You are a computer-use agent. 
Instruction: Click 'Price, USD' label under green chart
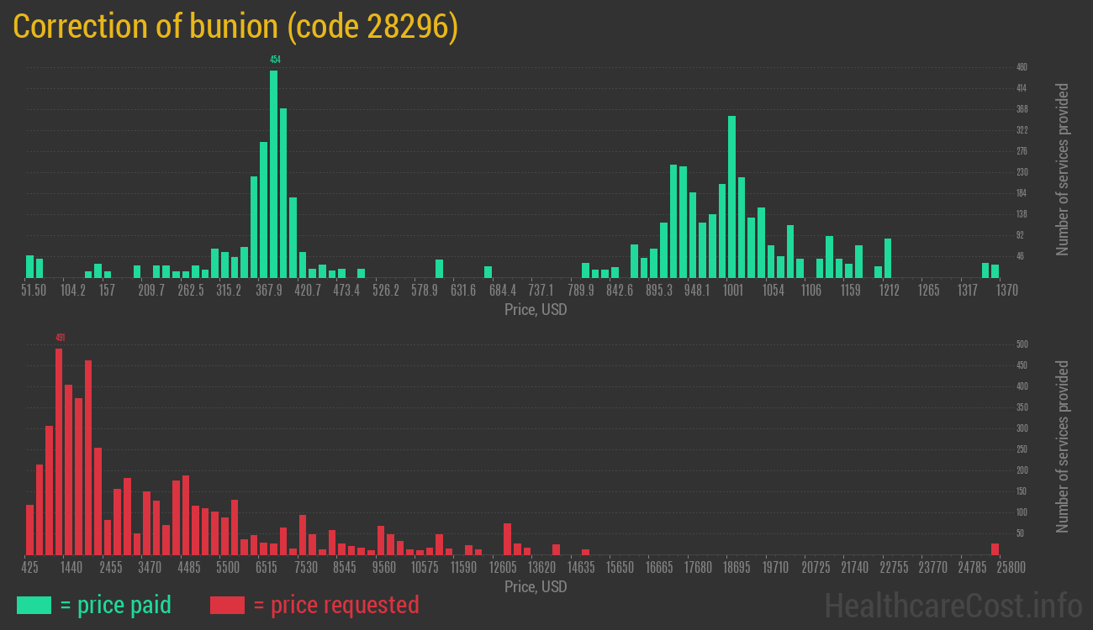[536, 310]
